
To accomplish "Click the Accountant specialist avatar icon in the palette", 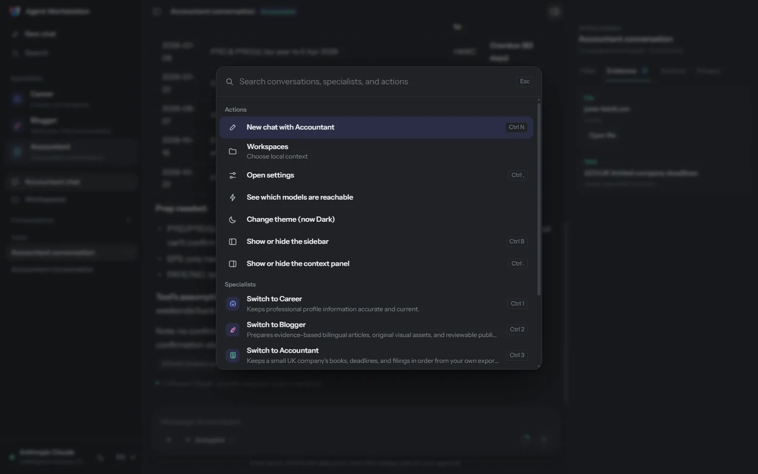I will (x=233, y=355).
